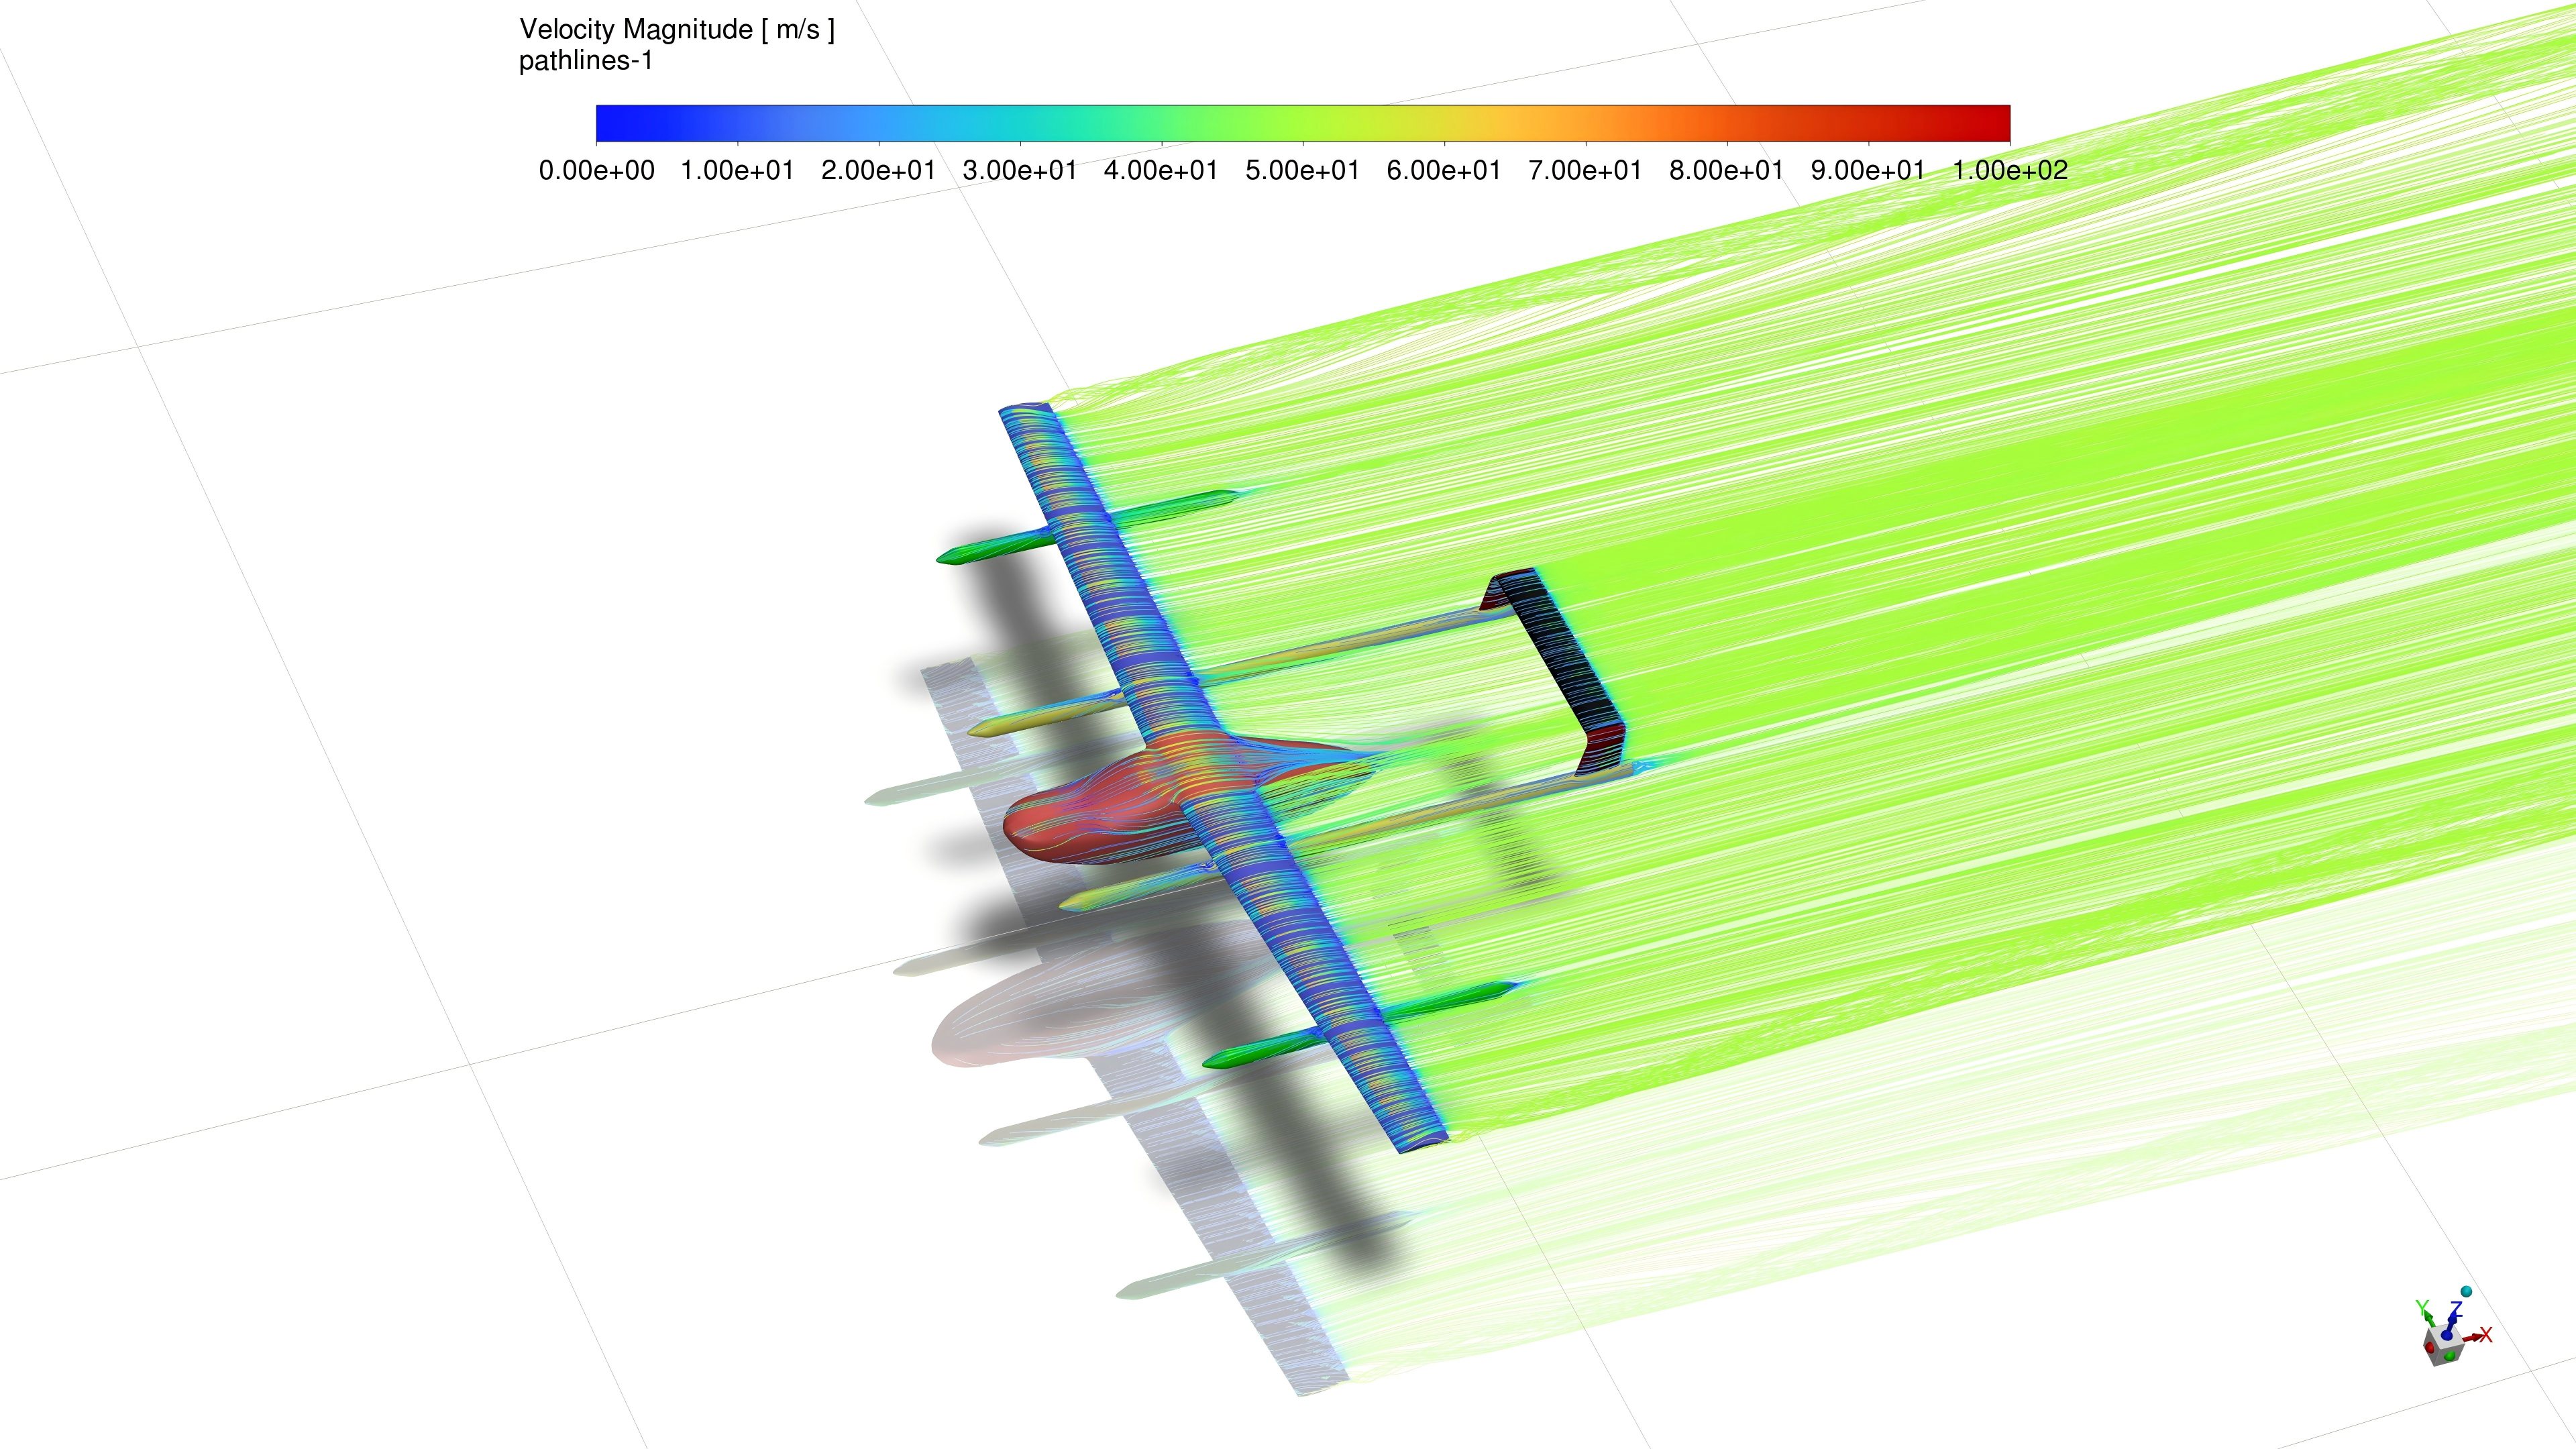The width and height of the screenshot is (2576, 1449).
Task: Click the red dot on triad cube face
Action: [x=2430, y=1348]
